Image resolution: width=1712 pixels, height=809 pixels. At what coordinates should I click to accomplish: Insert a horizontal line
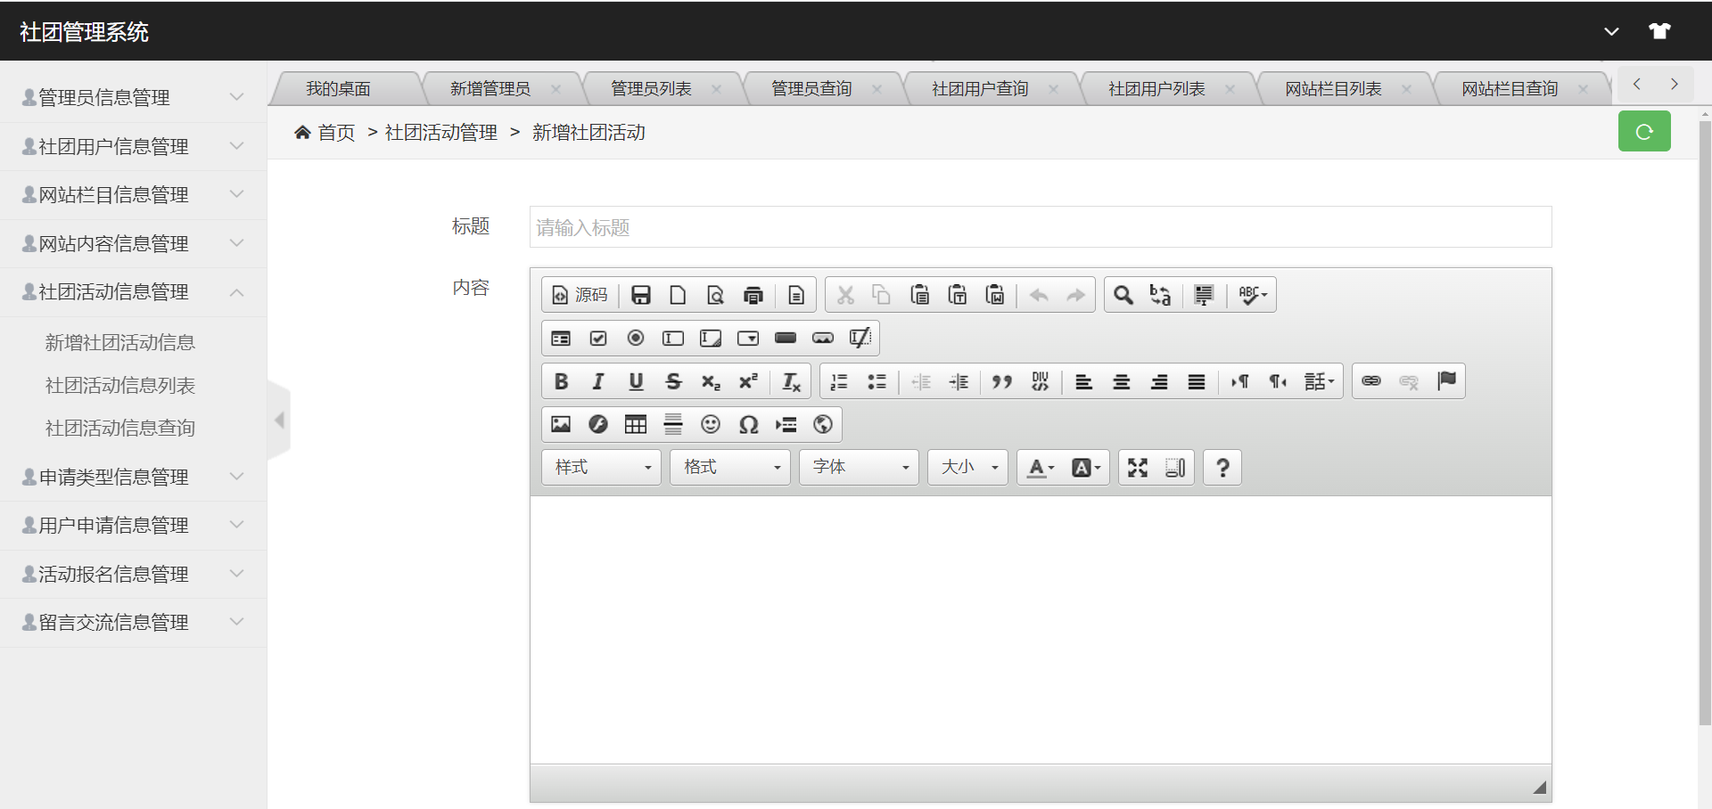tap(673, 424)
